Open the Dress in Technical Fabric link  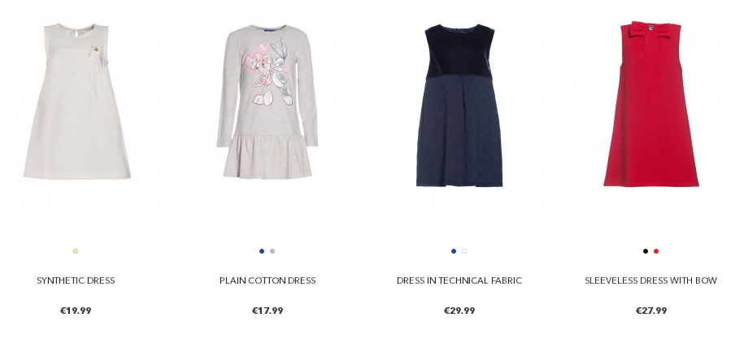pos(459,280)
